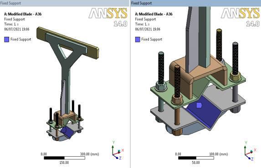Click the left pane's Fixed Support title bar
Viewport: 261px width, 168px height.
point(65,3)
